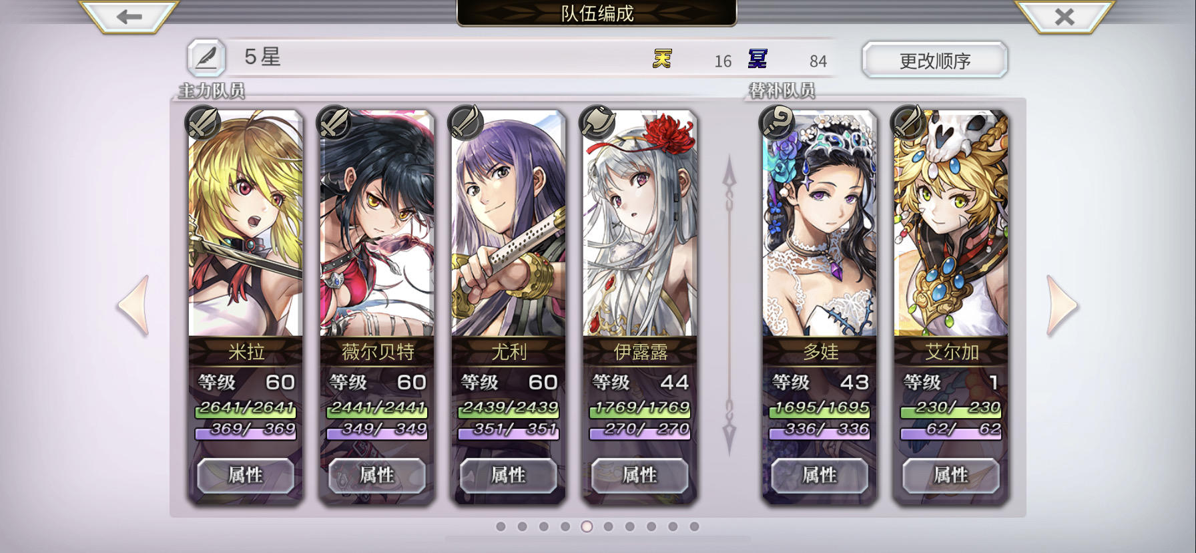Tap the 冥 attribute icon
Image resolution: width=1196 pixels, height=553 pixels.
coord(758,59)
